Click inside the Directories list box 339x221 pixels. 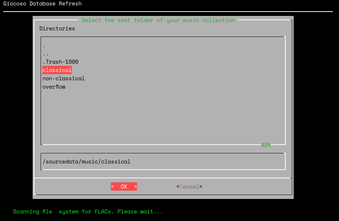point(163,112)
